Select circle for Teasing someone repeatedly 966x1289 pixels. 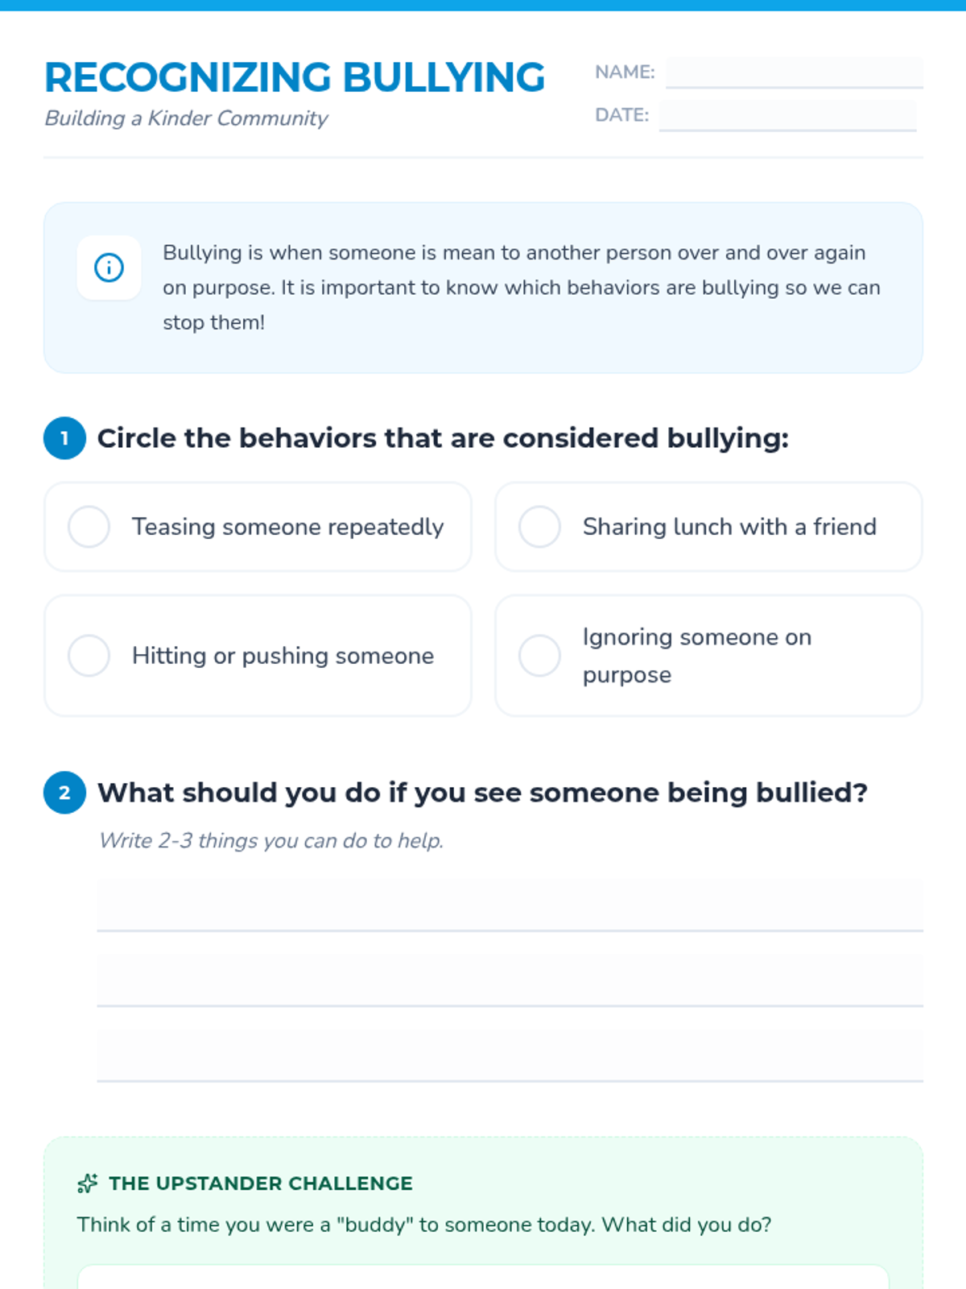coord(89,527)
